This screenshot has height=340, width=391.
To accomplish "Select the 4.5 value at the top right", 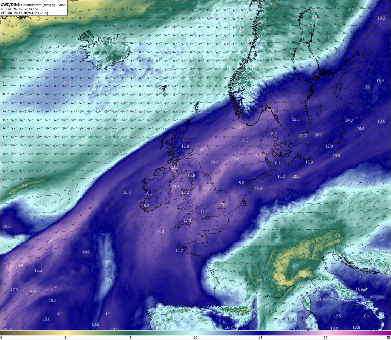I will 351,10.
